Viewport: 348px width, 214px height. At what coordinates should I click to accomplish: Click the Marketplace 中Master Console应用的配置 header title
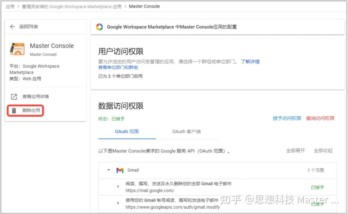pyautogui.click(x=172, y=27)
